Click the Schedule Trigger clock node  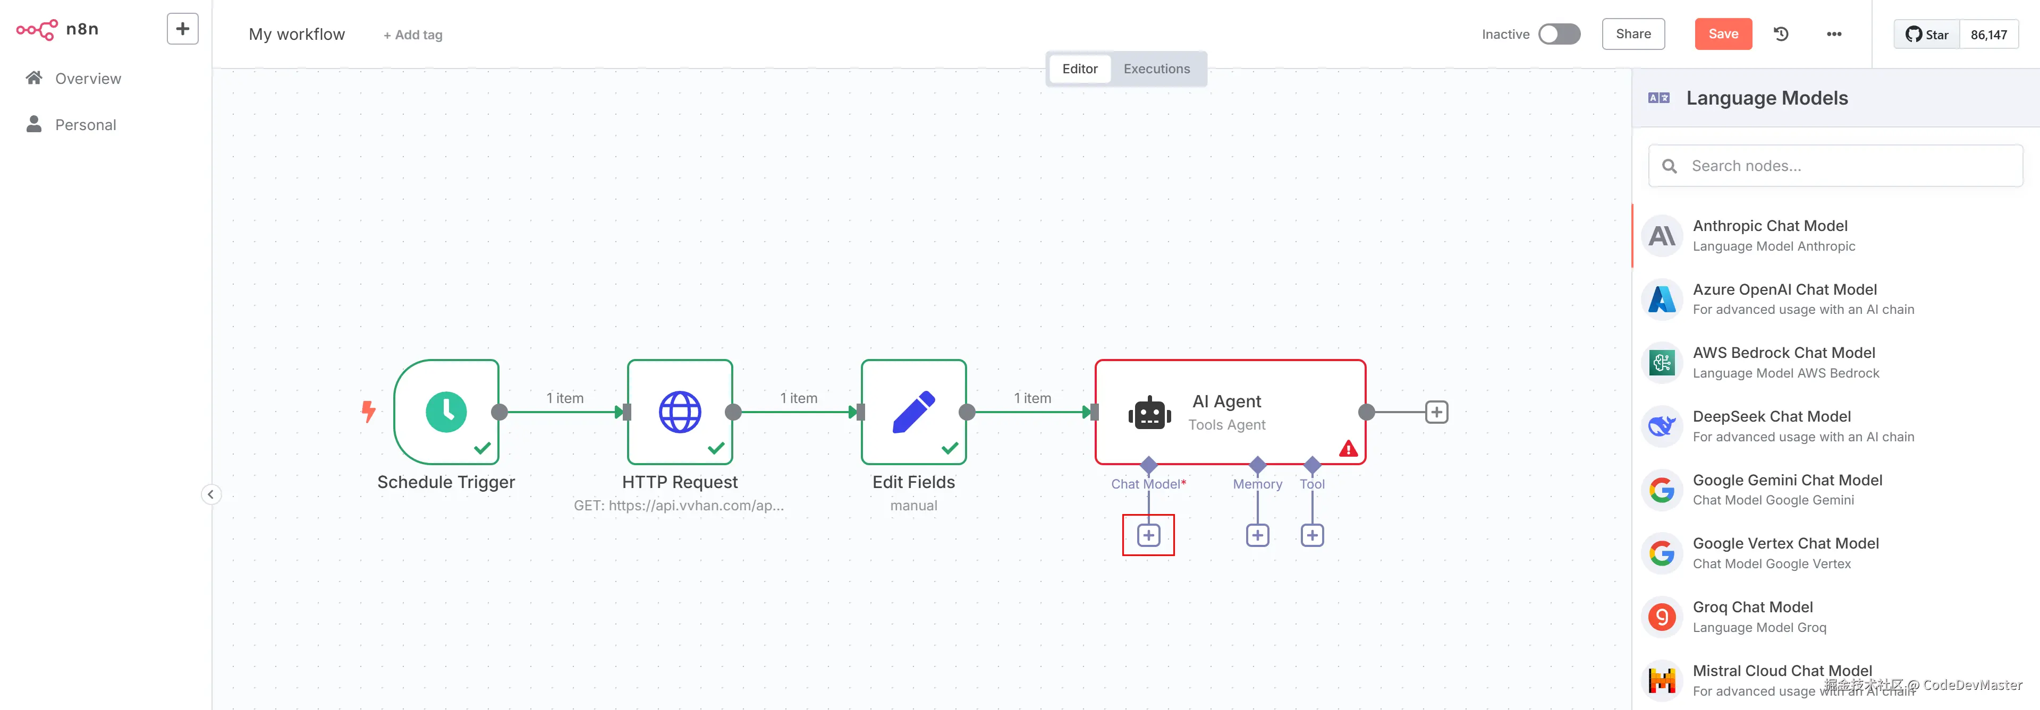(x=446, y=412)
